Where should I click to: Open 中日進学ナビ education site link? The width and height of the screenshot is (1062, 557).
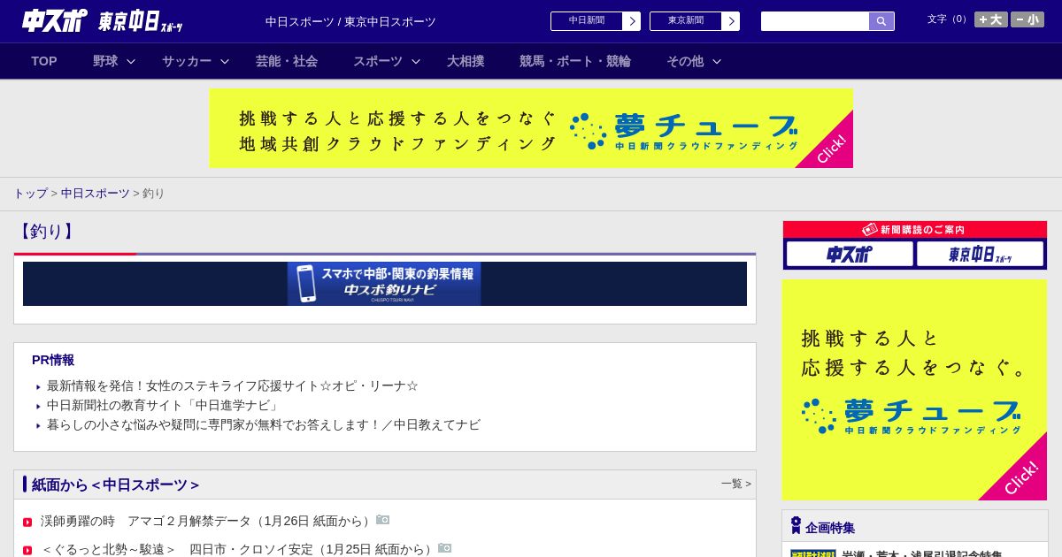pyautogui.click(x=165, y=406)
